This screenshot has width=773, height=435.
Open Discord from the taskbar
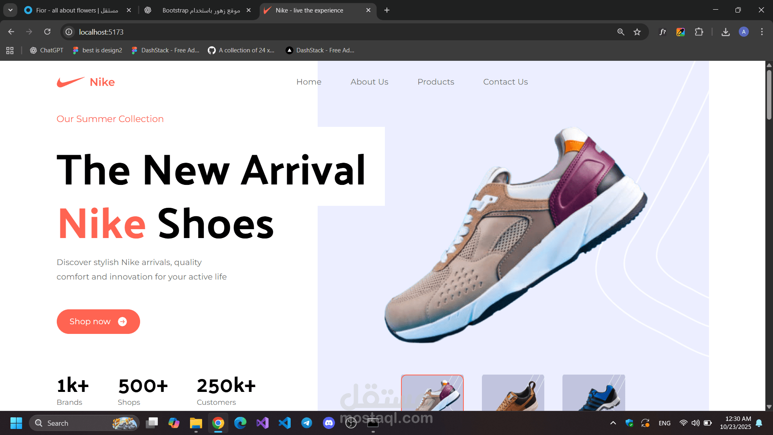[329, 423]
